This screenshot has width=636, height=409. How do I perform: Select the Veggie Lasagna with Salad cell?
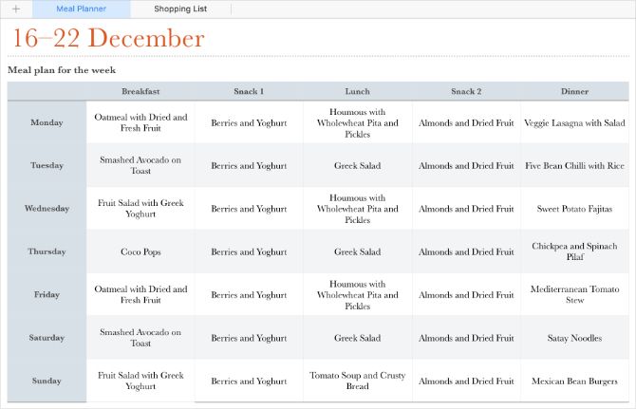[x=574, y=122]
